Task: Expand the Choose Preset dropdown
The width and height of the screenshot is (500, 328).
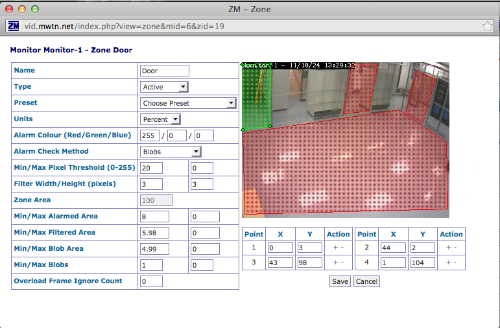Action: 188,103
